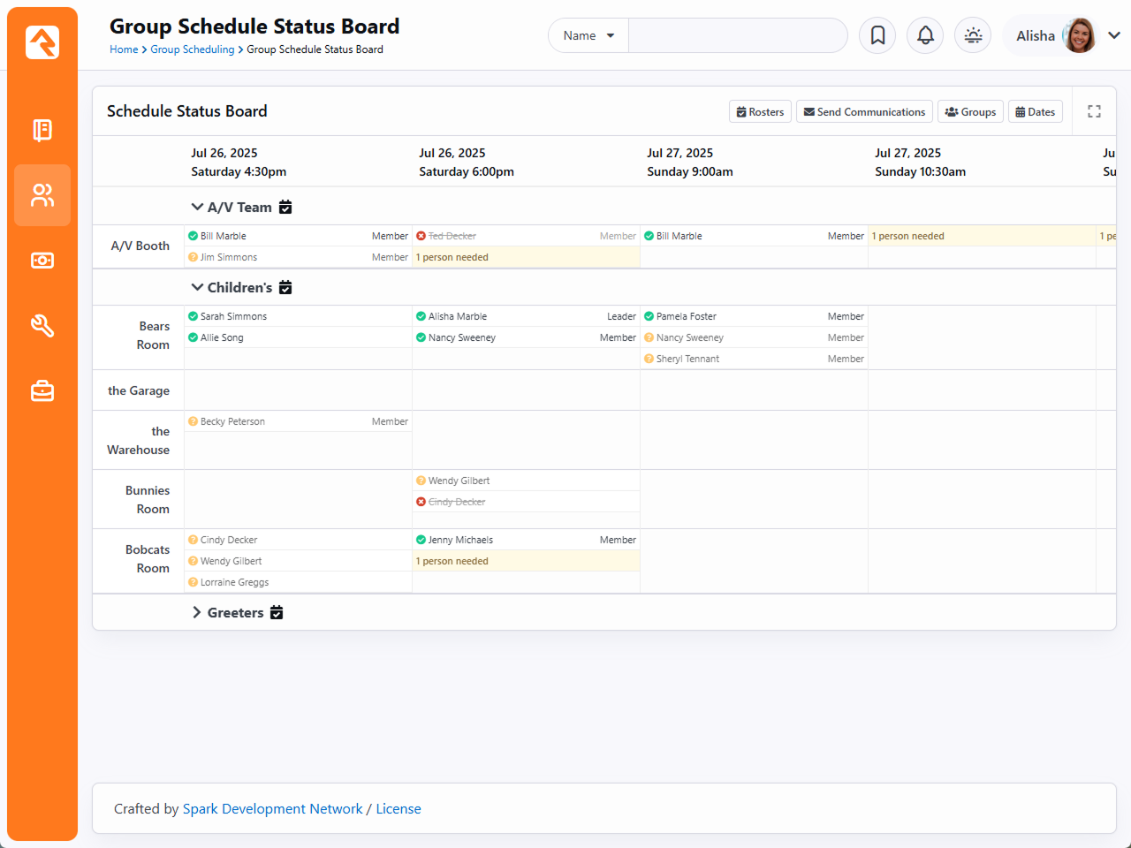
Task: Open the Groups filter button
Action: [x=970, y=112]
